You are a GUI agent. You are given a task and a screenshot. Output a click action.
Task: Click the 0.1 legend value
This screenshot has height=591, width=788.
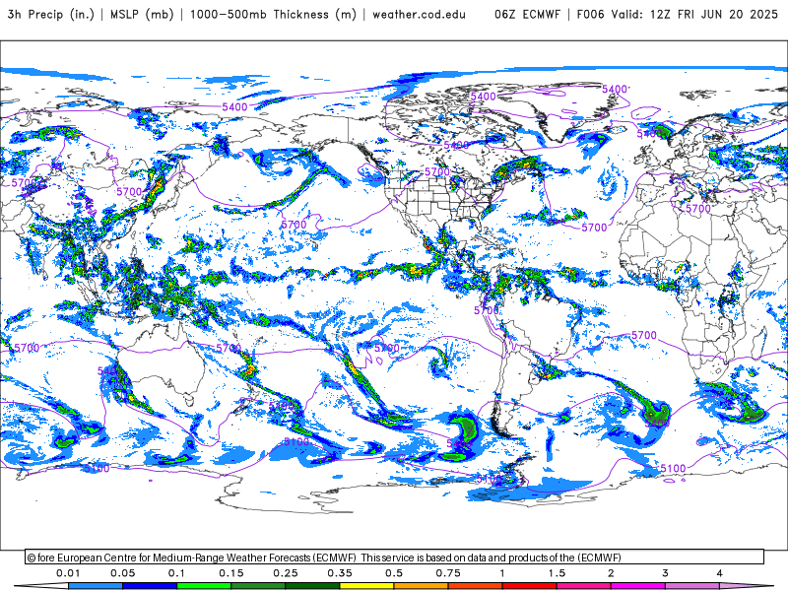[x=177, y=573]
